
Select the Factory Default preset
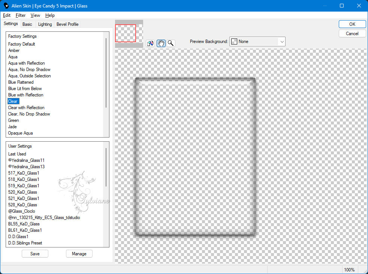click(22, 44)
